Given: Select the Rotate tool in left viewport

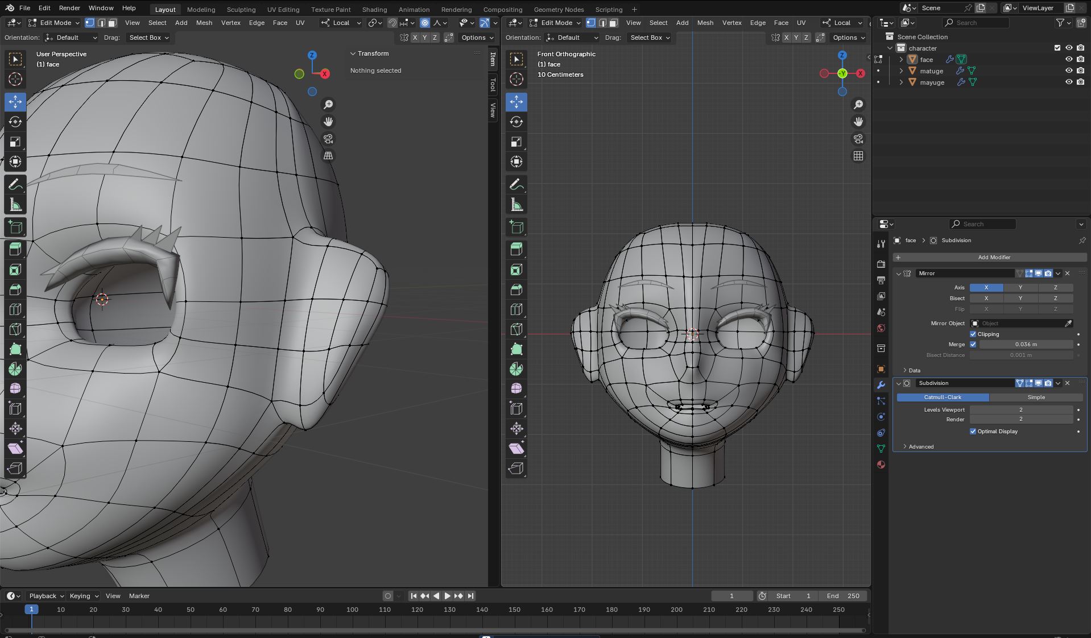Looking at the screenshot, I should (15, 122).
